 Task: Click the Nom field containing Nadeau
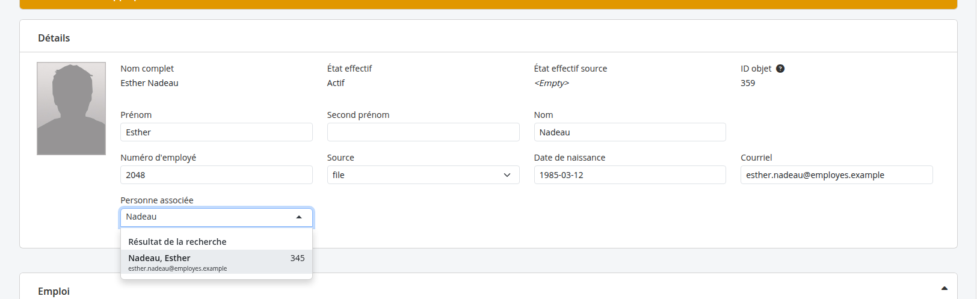[x=630, y=132]
